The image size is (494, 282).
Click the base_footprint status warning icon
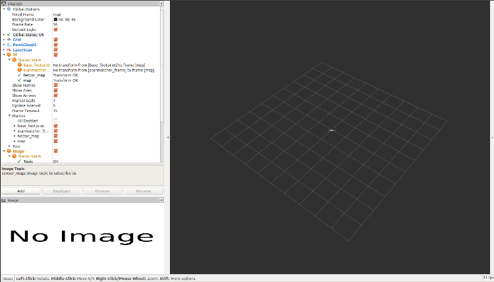(20, 65)
